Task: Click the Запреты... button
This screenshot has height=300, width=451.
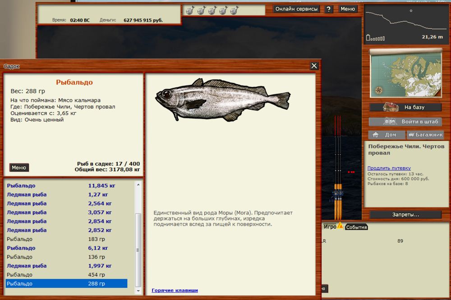Action: pos(405,214)
